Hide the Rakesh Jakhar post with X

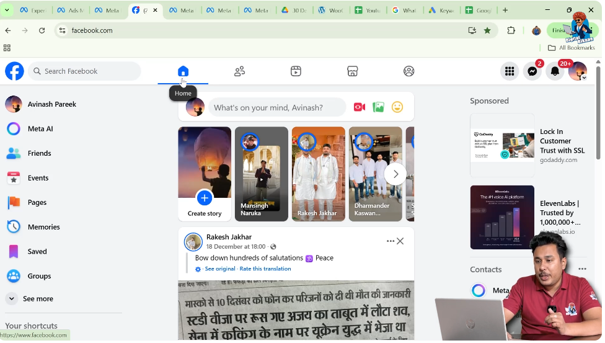point(400,241)
